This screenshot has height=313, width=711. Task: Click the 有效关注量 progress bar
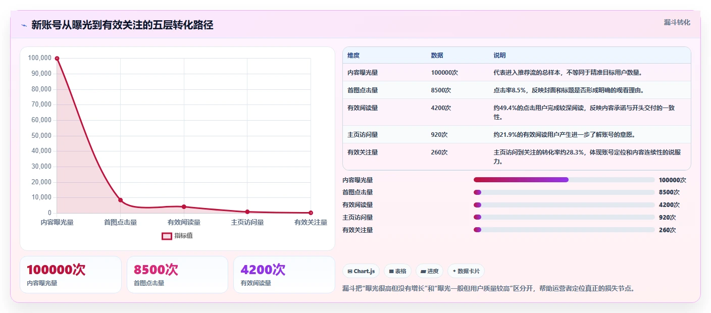pos(564,230)
